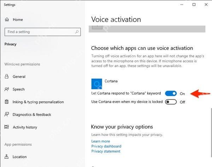Open Location app permissions
This screenshot has height=167, width=212.
tap(19, 157)
